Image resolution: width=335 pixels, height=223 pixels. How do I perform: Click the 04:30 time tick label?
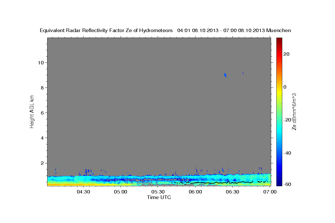[x=83, y=192]
